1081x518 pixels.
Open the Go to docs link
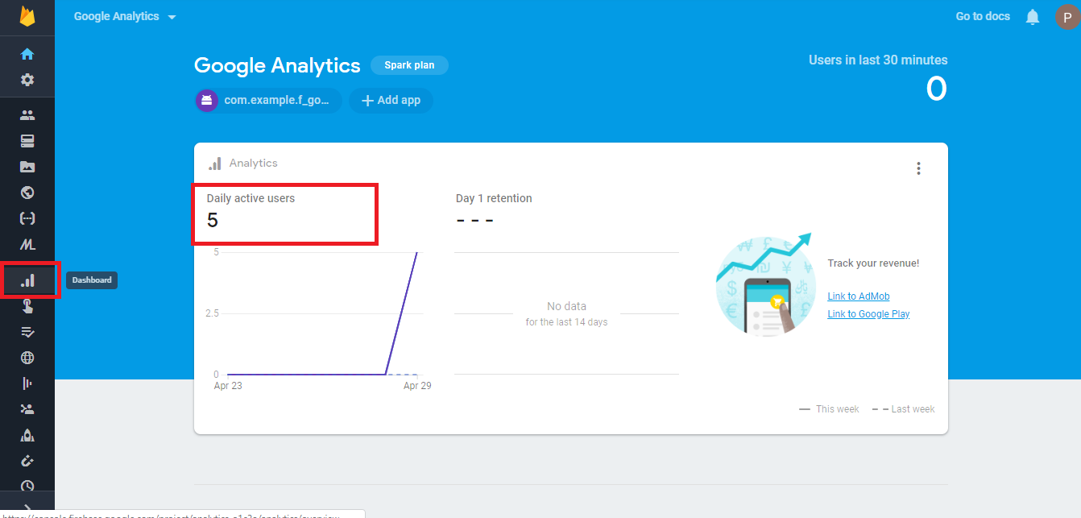pyautogui.click(x=983, y=16)
